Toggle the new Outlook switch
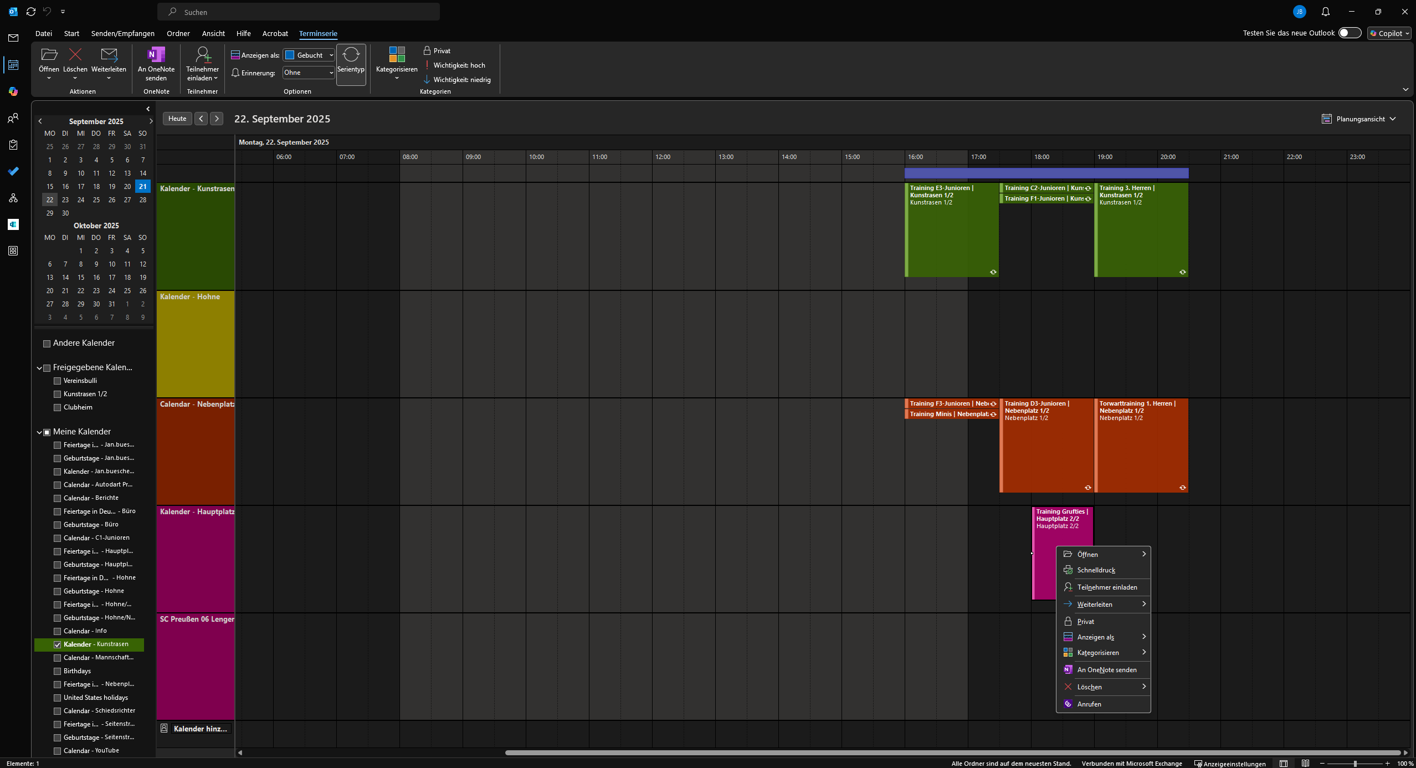This screenshot has width=1416, height=768. click(1349, 33)
